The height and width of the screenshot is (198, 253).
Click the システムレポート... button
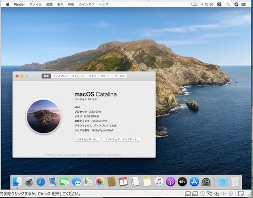tap(87, 140)
